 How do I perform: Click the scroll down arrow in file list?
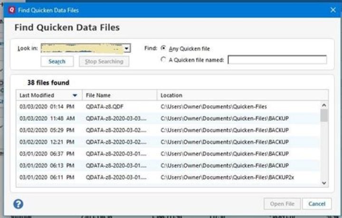pos(324,183)
